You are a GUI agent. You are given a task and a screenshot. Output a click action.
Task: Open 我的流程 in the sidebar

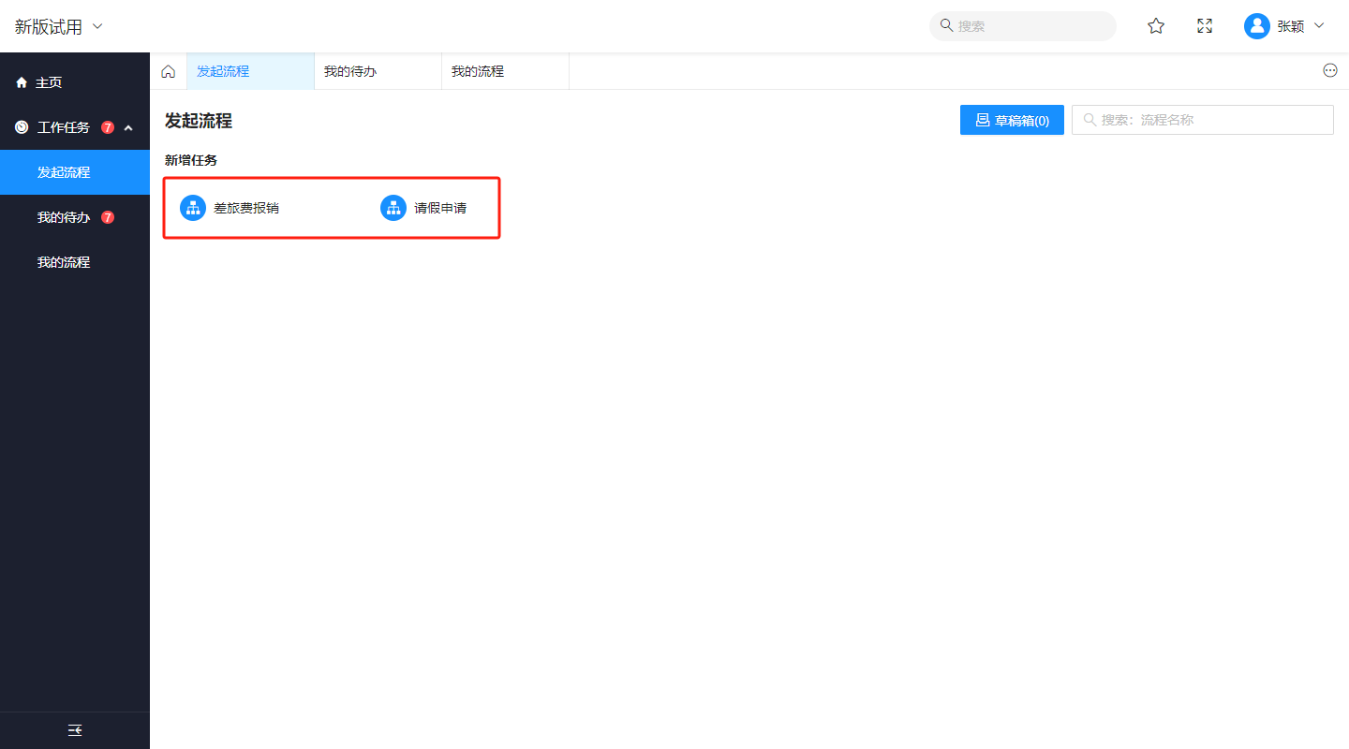click(x=64, y=262)
